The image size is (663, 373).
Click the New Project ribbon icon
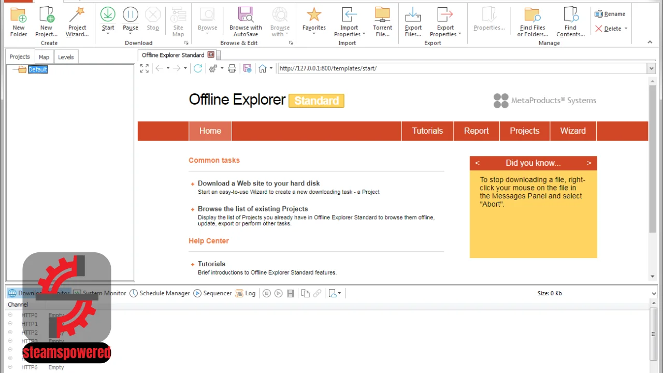tap(46, 22)
